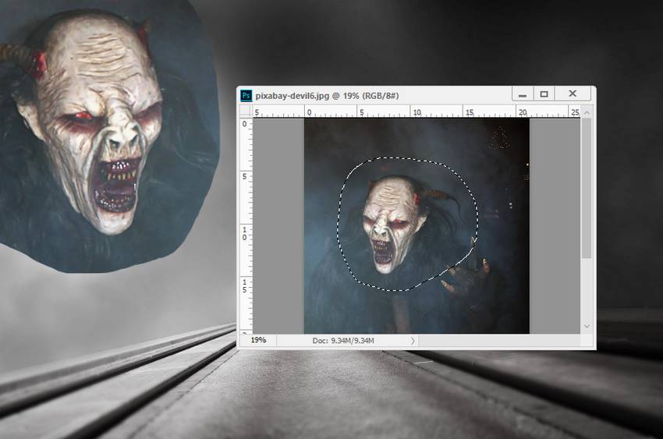
Task: Click the pixabay-devil6.jpg window title
Action: [x=327, y=95]
